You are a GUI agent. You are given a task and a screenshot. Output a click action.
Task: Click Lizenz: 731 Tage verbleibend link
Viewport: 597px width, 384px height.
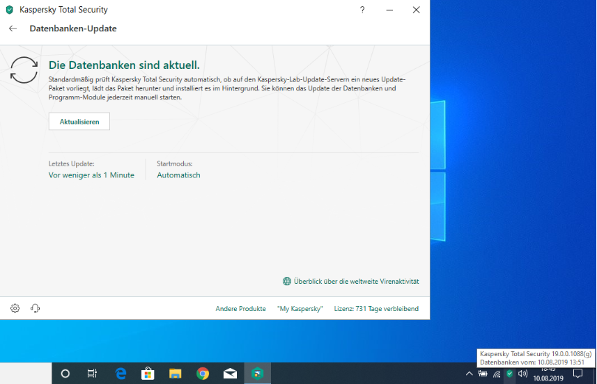[376, 309]
